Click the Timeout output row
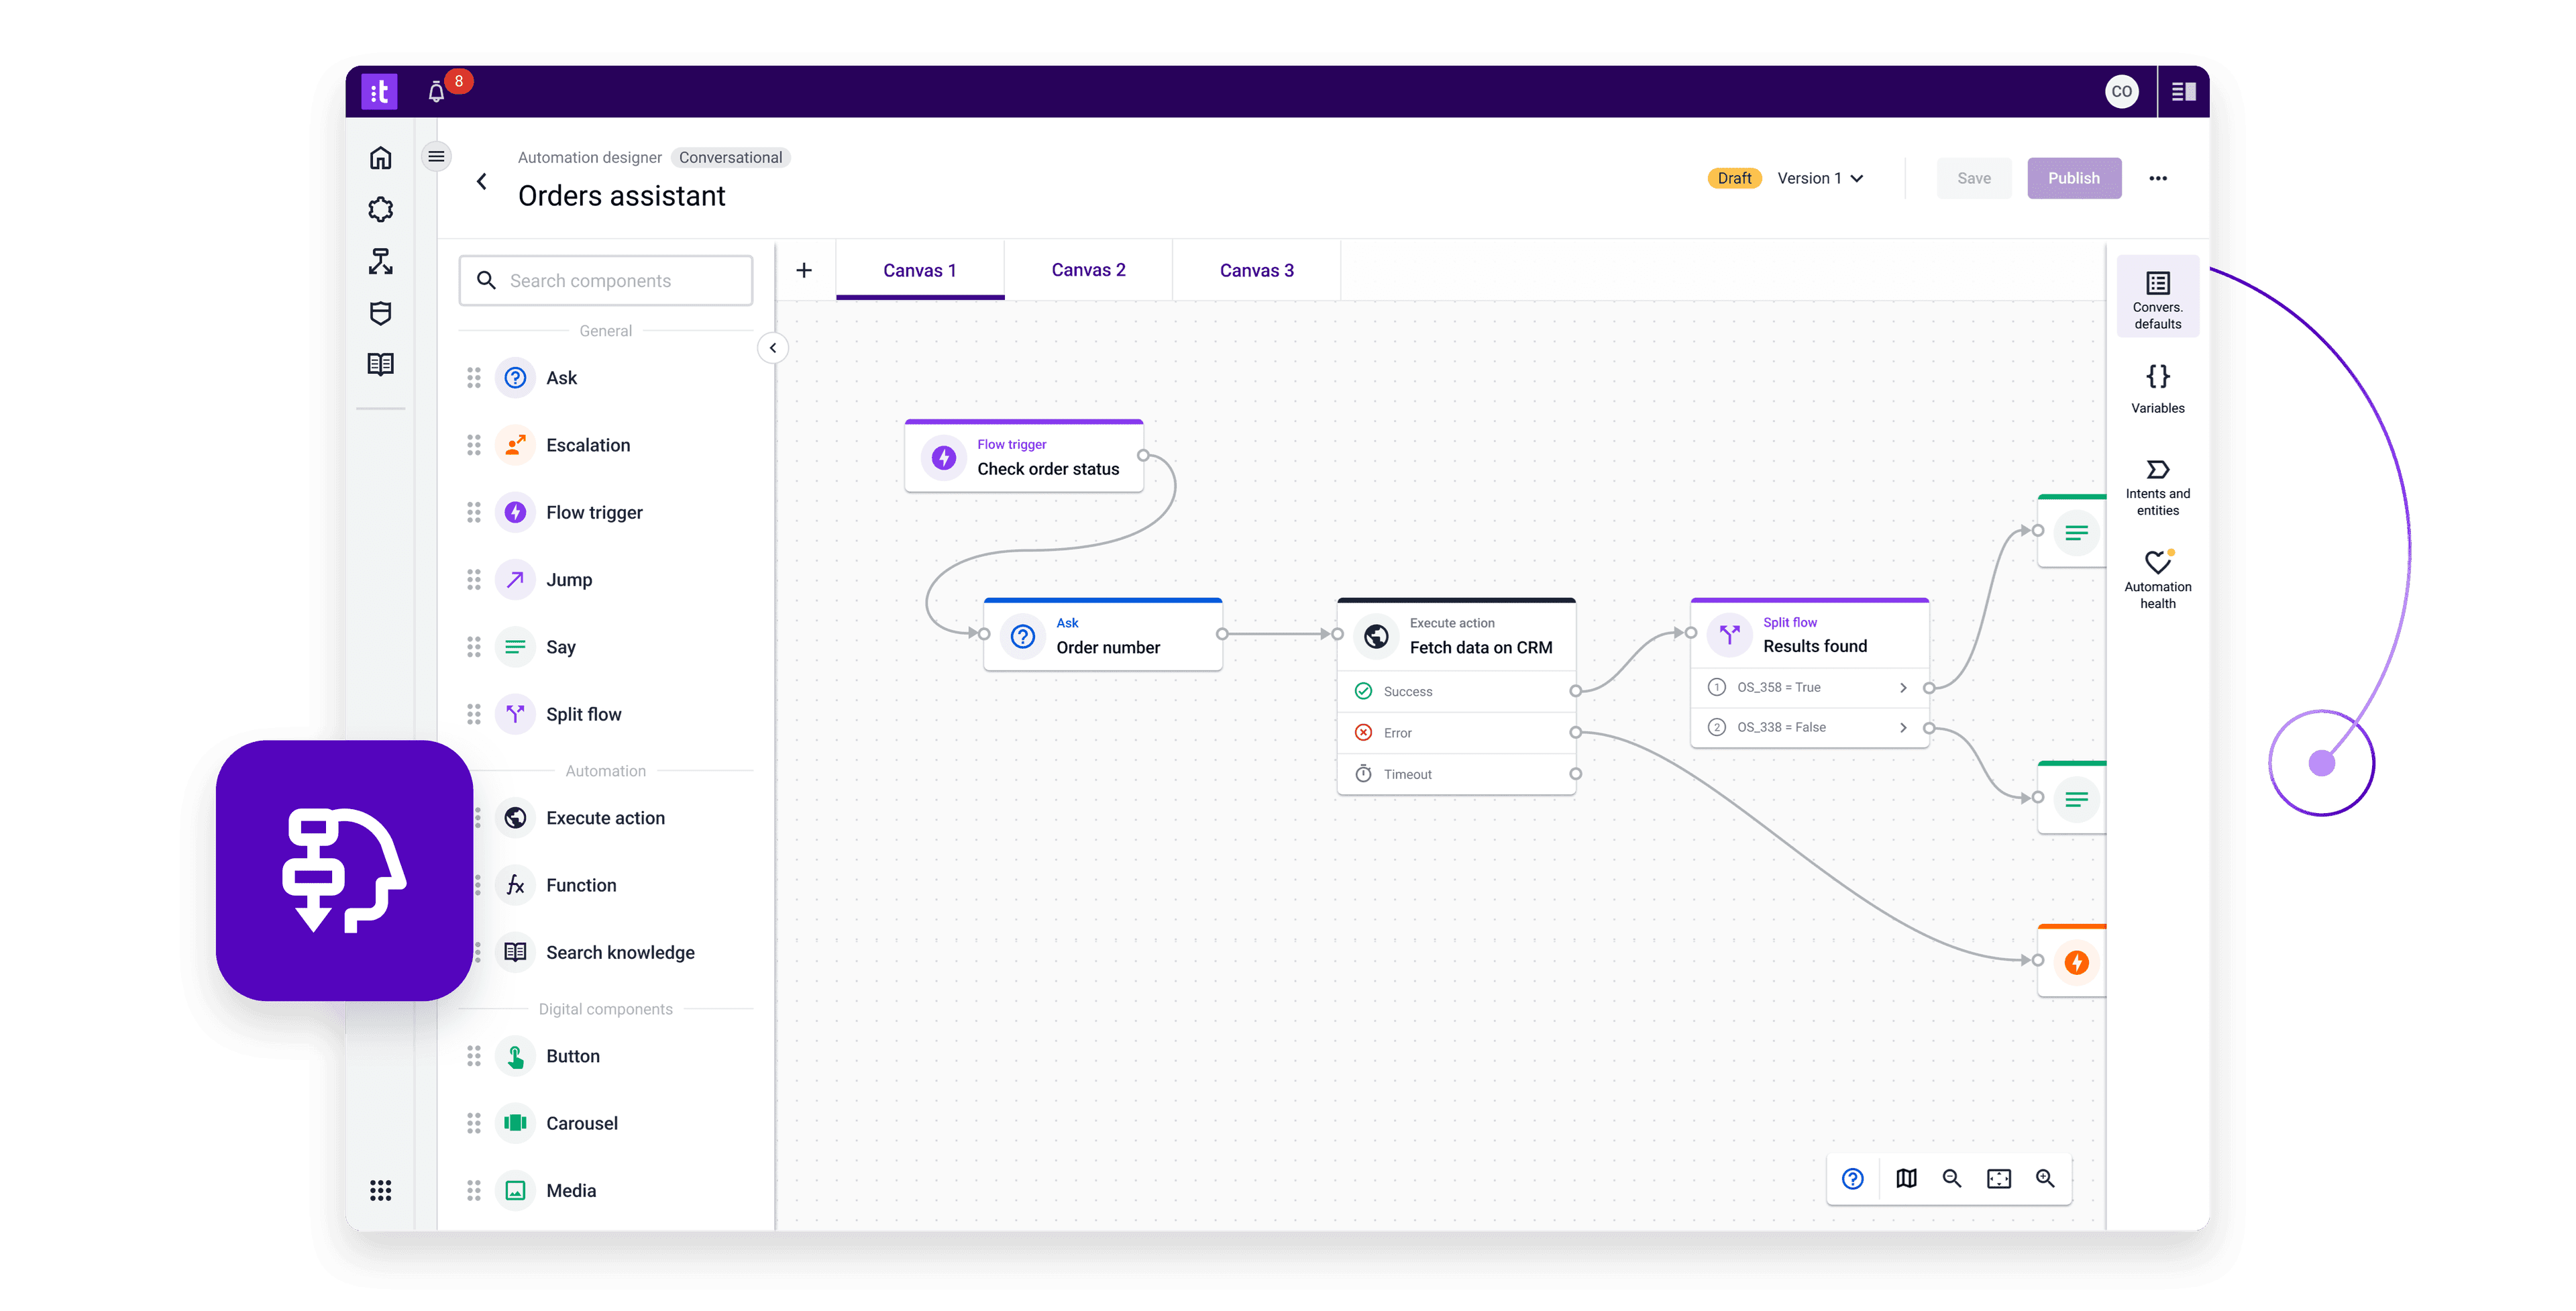Viewport: 2576px width, 1311px height. coord(1456,774)
